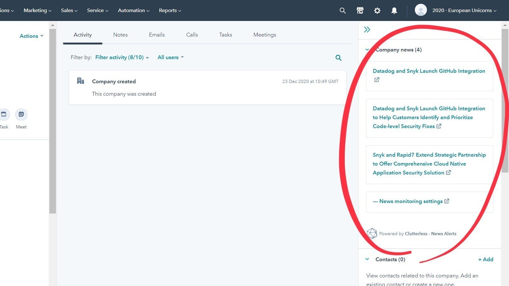Open the Actions dropdown
This screenshot has height=286, width=509.
click(31, 36)
